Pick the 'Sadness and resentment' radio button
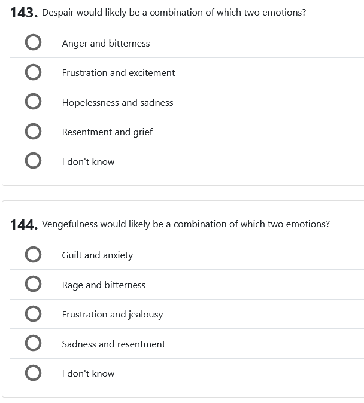This screenshot has height=403, width=364. click(x=34, y=344)
